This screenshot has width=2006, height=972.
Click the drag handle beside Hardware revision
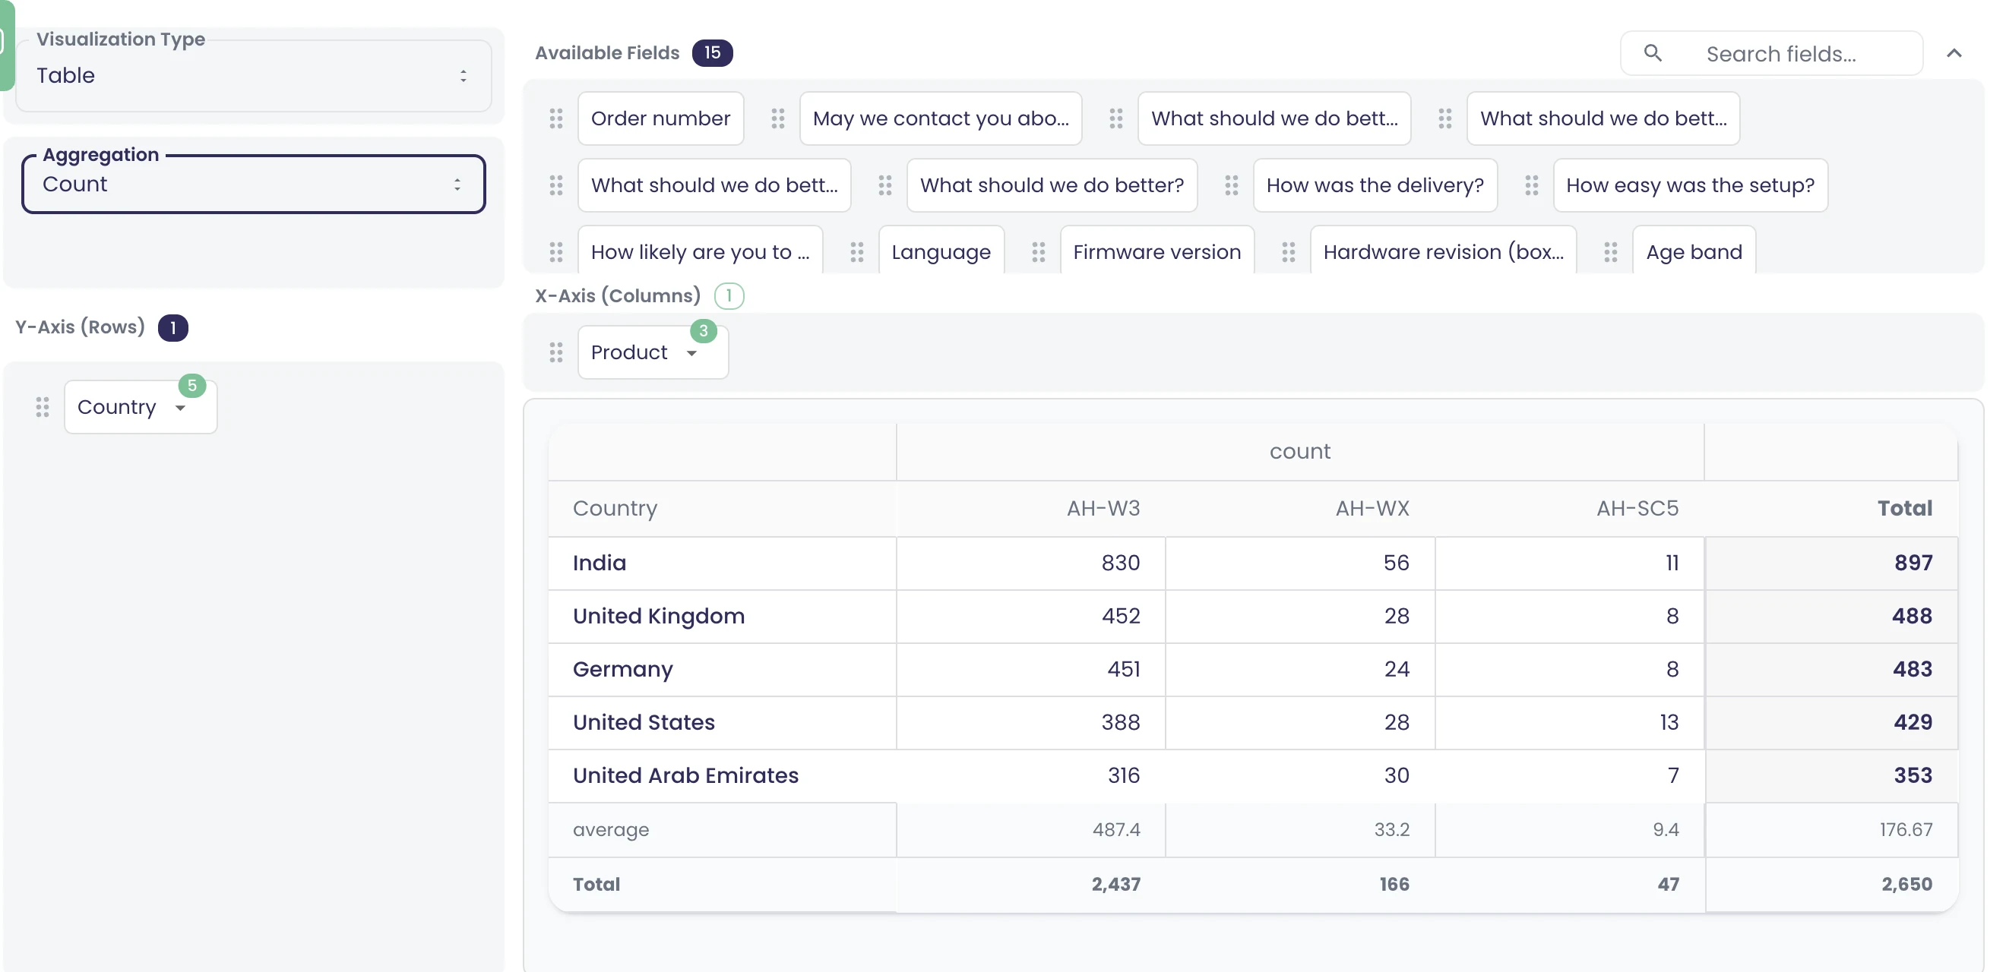[1289, 252]
